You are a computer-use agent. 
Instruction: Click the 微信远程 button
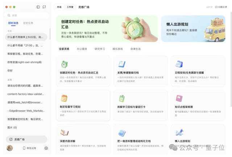click(x=29, y=148)
